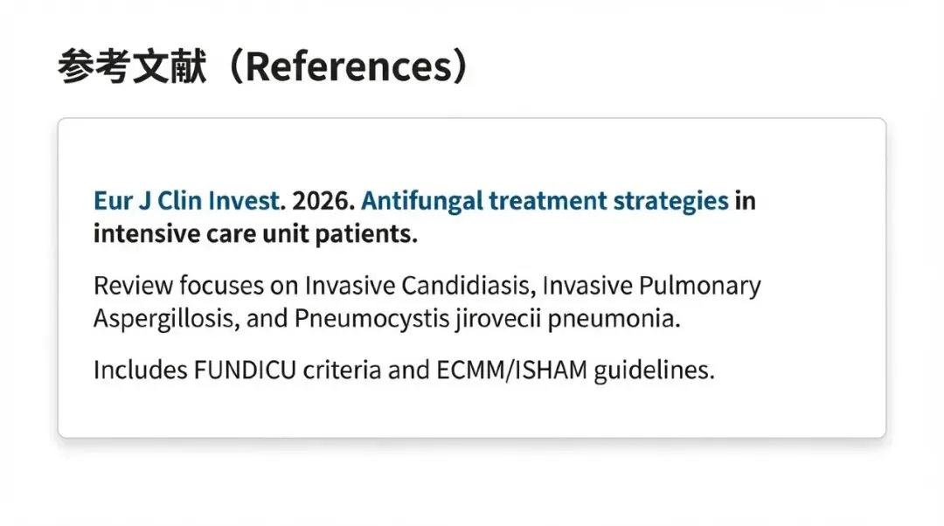The image size is (944, 526).
Task: Click the 参考文献 heading characters
Action: (133, 66)
